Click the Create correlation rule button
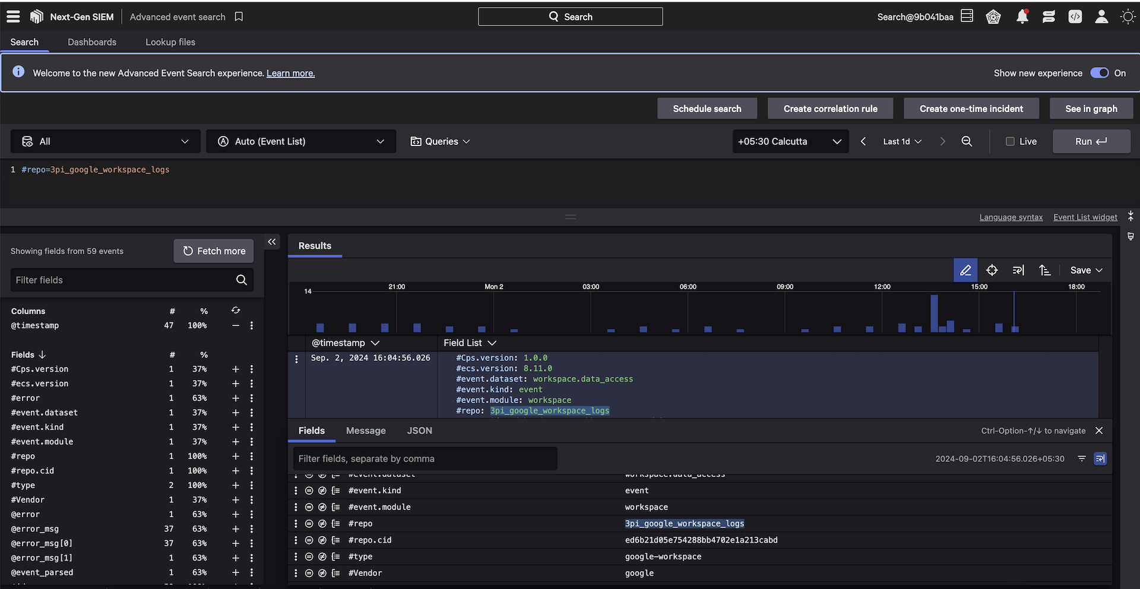 [830, 109]
